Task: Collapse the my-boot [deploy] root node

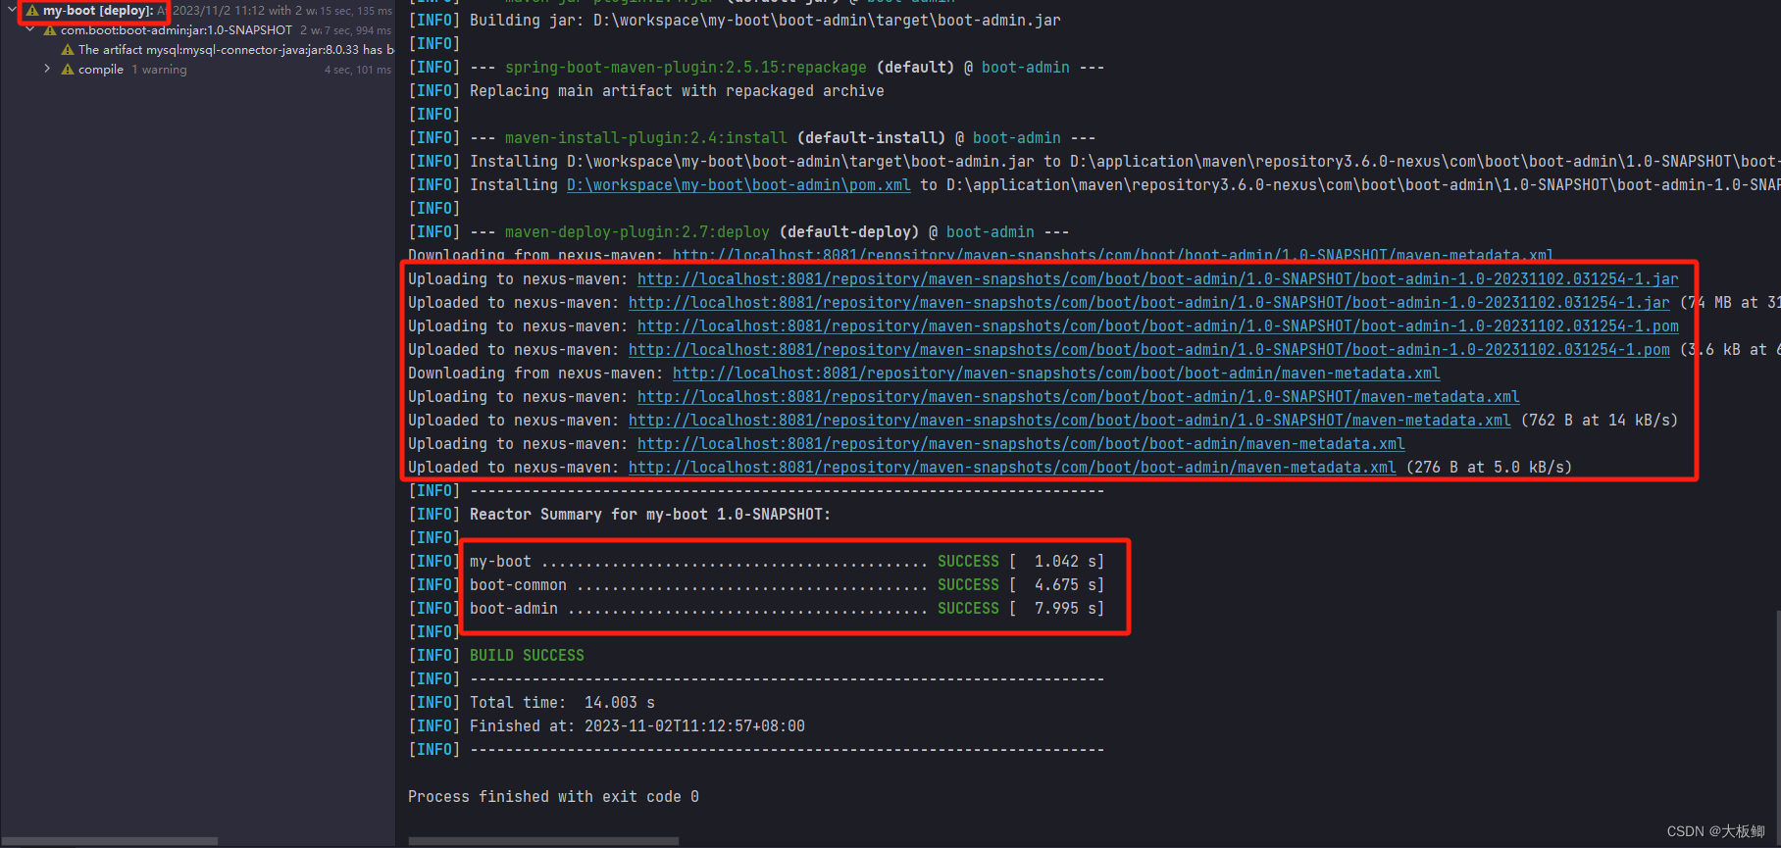Action: (12, 11)
